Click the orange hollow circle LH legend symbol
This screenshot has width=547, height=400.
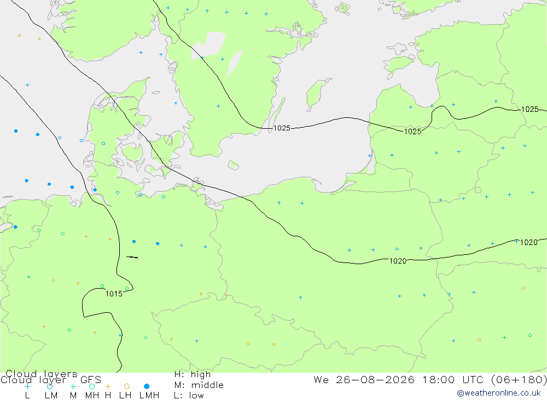point(127,386)
